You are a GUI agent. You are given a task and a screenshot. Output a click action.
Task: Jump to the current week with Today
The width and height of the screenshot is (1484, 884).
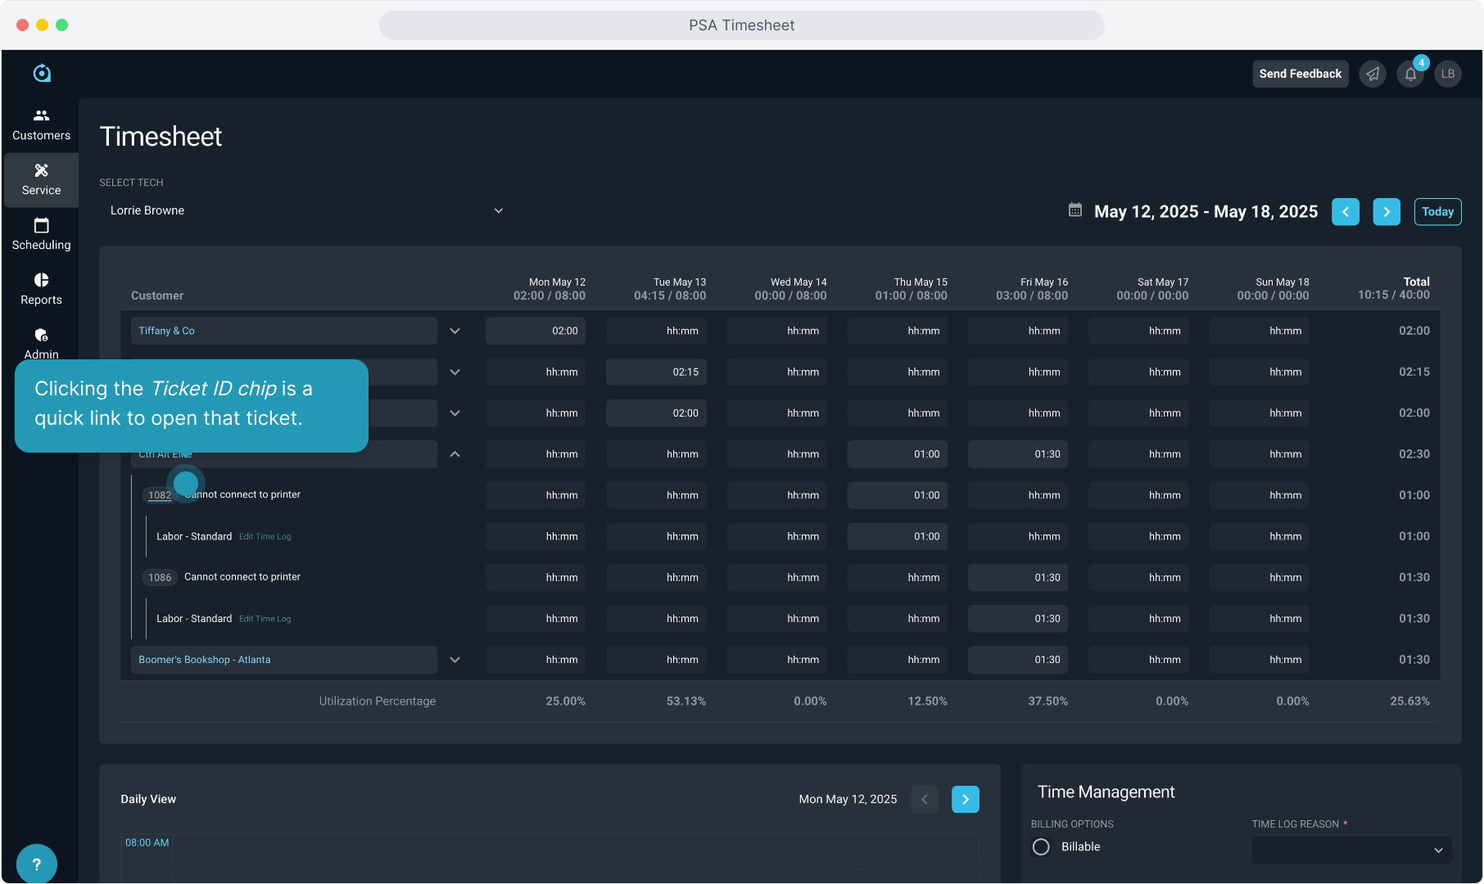(x=1437, y=212)
